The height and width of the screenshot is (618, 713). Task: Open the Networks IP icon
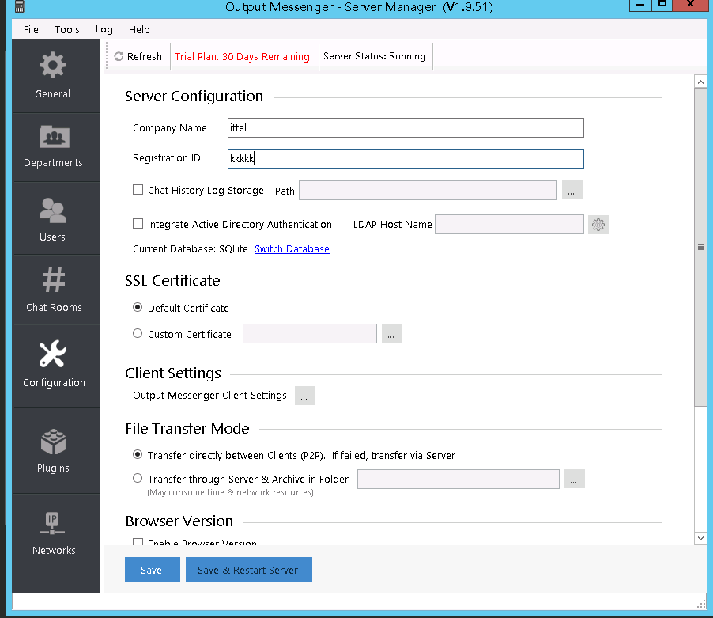(52, 523)
